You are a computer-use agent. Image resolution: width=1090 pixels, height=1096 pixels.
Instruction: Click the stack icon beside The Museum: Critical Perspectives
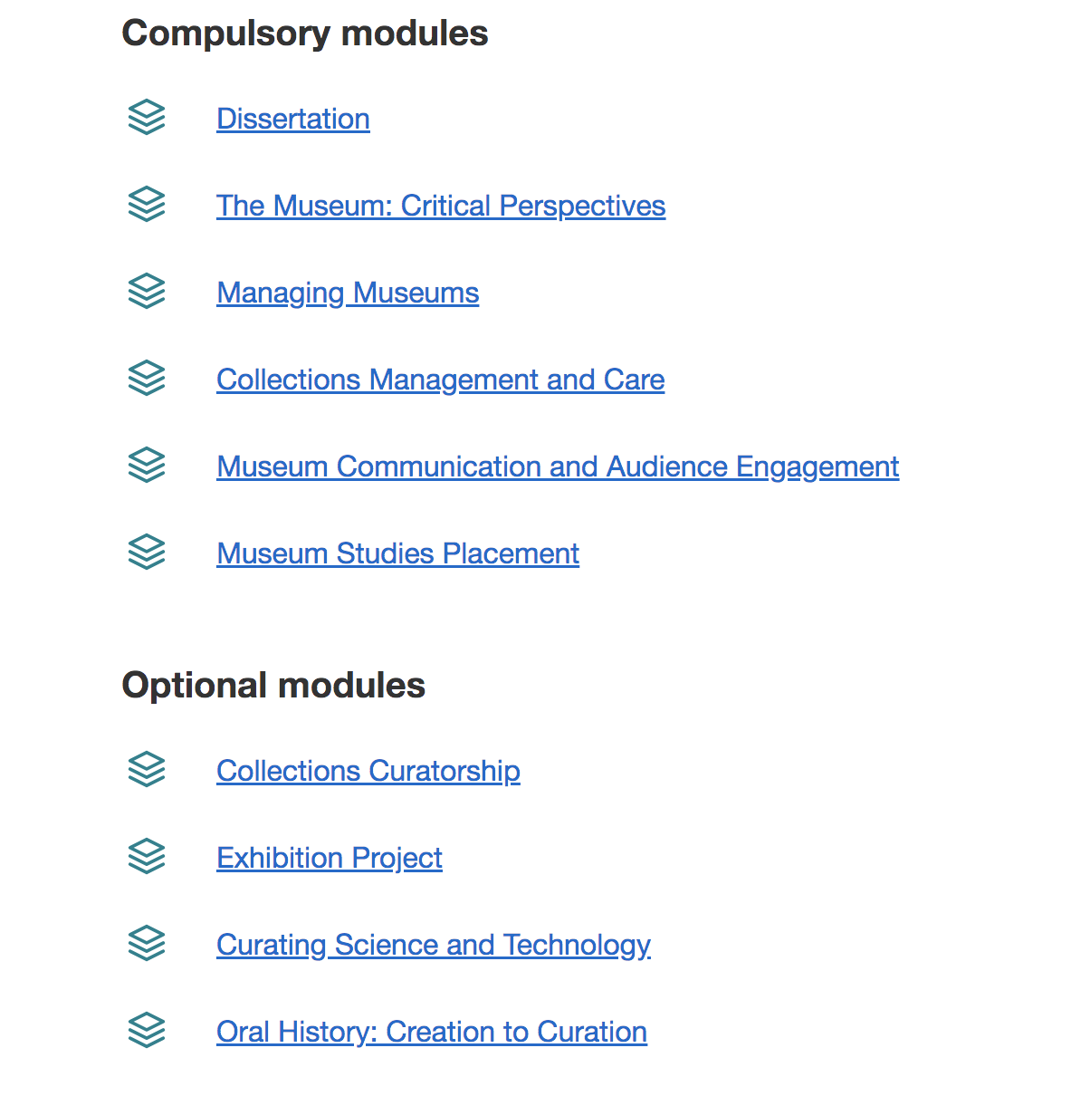(x=147, y=204)
